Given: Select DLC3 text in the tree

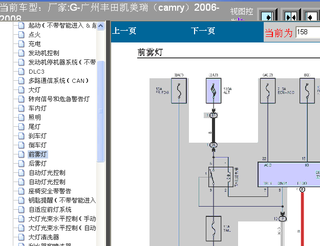Looking at the screenshot, I should pos(36,72).
